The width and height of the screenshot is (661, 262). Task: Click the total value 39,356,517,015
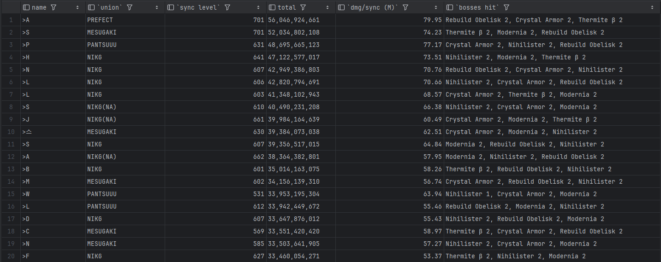click(293, 145)
